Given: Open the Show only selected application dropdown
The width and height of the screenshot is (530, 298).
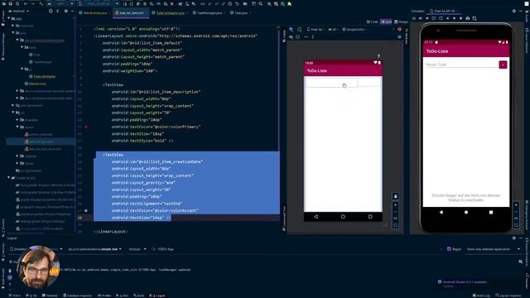Looking at the screenshot, I should [494, 249].
